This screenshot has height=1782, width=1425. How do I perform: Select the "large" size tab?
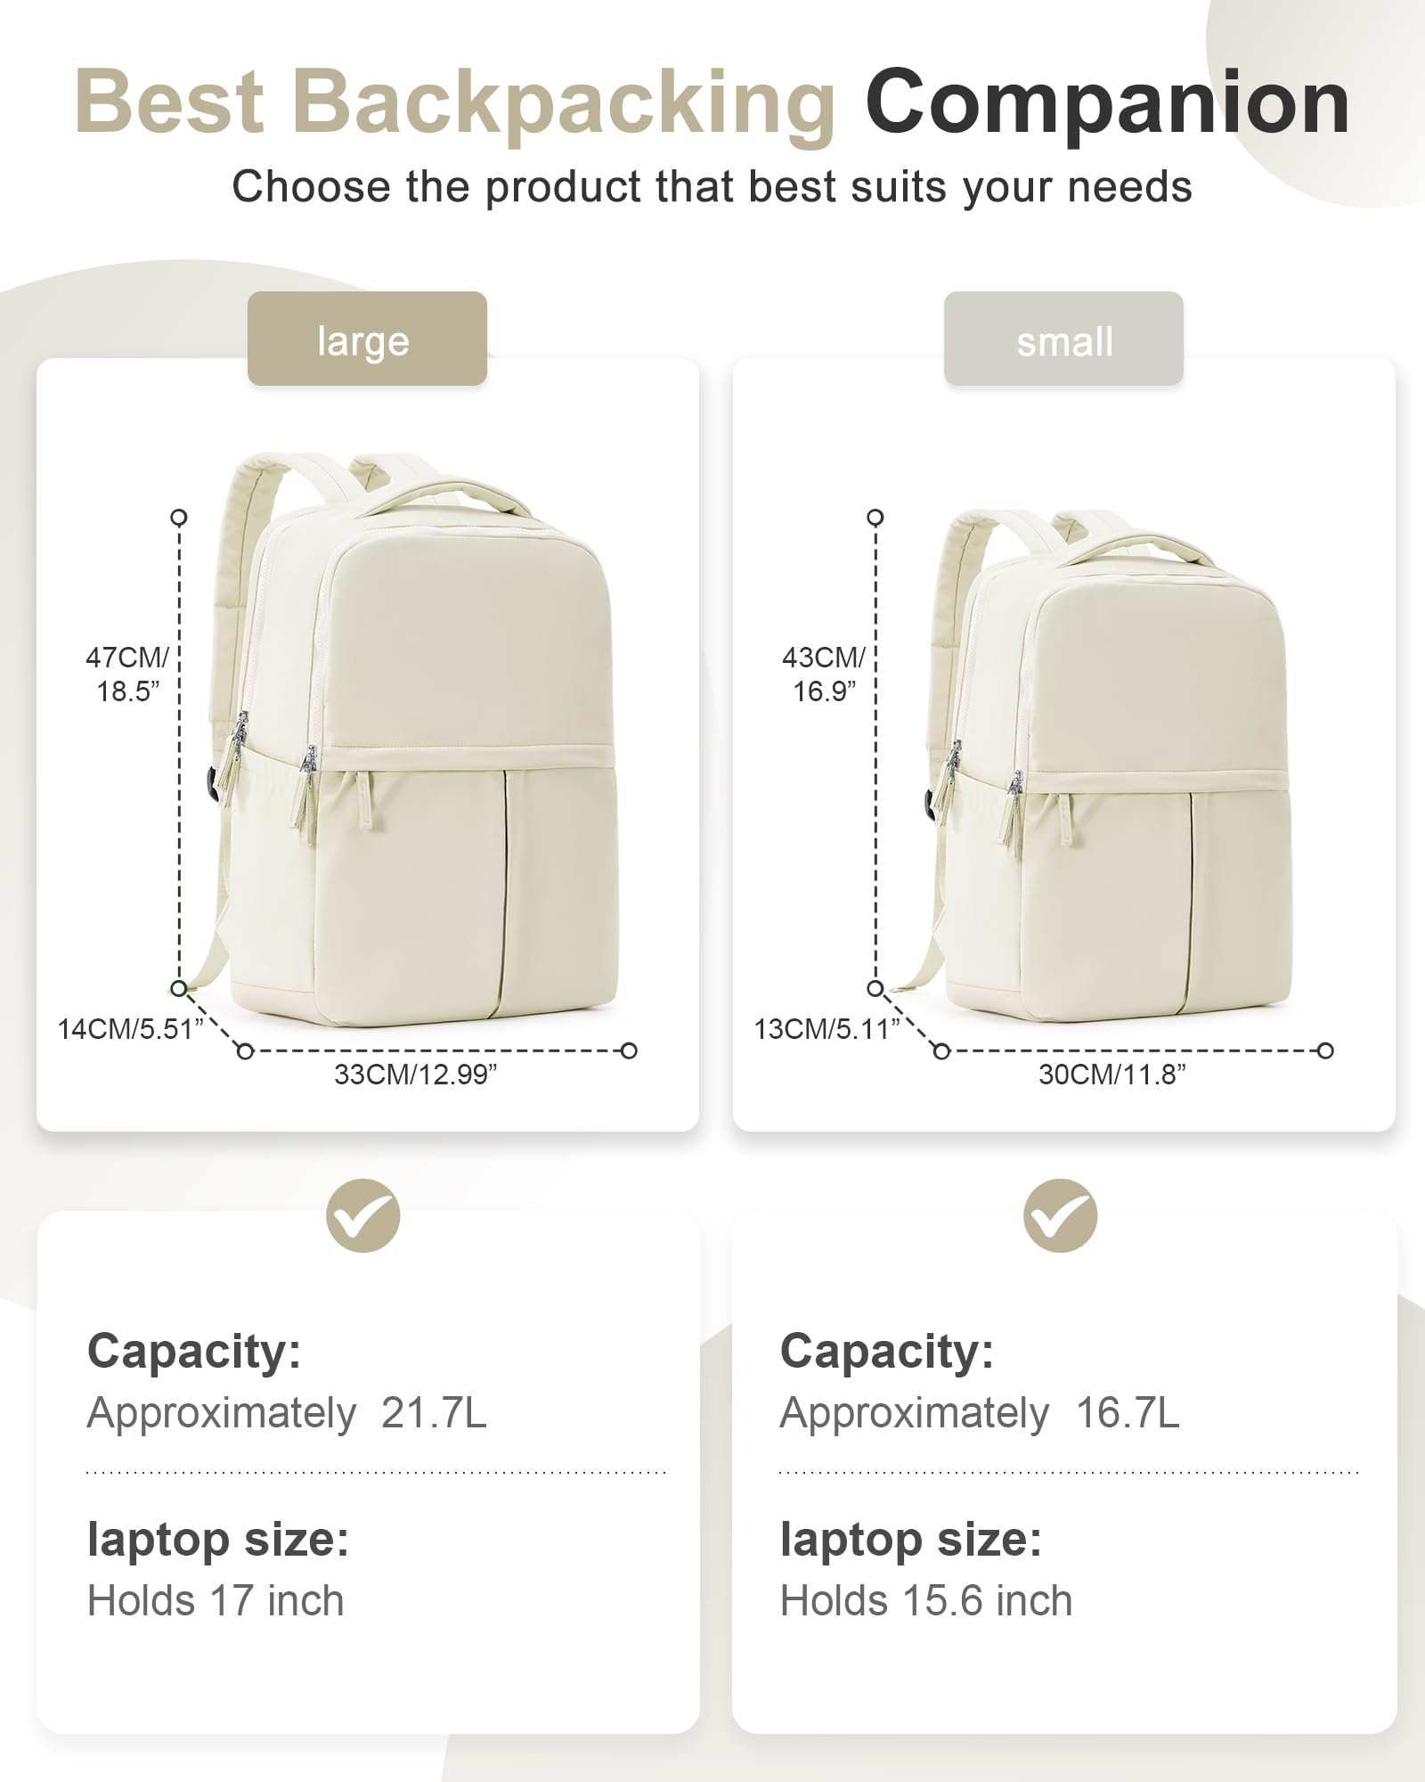click(x=367, y=339)
